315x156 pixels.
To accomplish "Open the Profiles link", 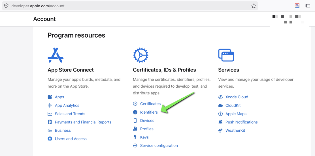I will pos(147,129).
